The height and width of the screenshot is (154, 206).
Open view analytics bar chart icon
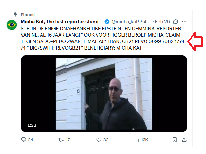[136, 140]
